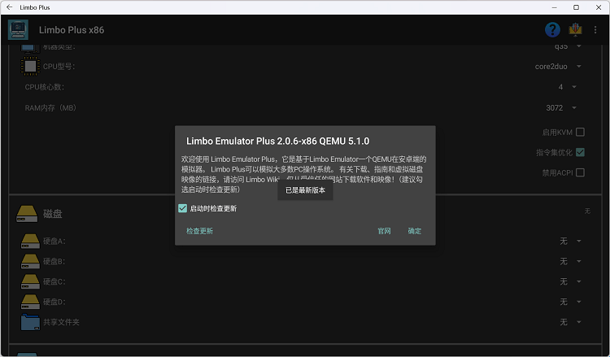Toggle 启动时检查更新 checkbox in dialog
The height and width of the screenshot is (357, 610).
point(182,208)
